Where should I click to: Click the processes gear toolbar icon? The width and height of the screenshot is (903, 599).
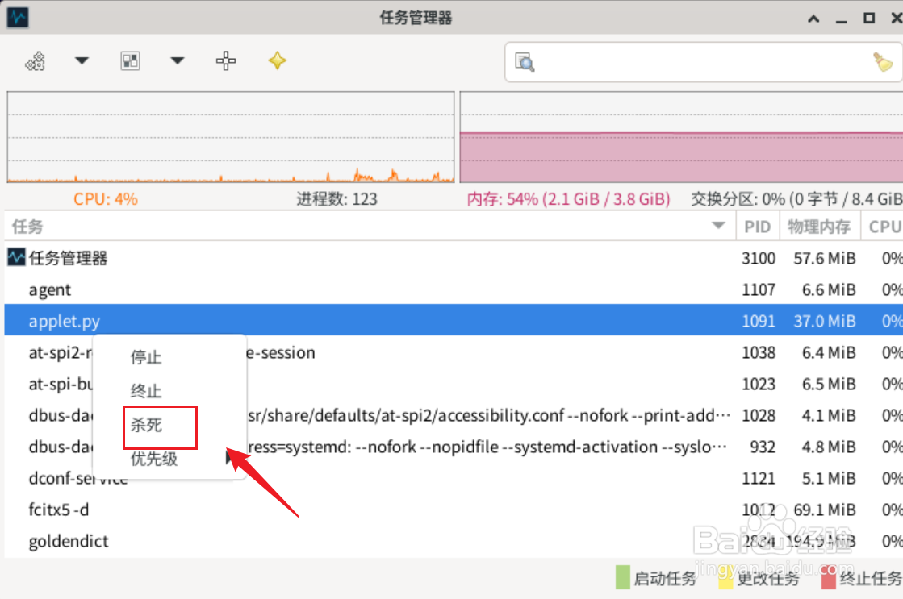click(36, 61)
